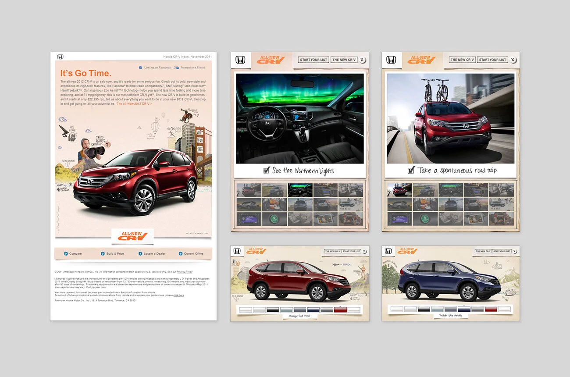Select the red swatch in the Twilight Blue Metallic panel
This screenshot has width=570, height=377.
point(491,309)
